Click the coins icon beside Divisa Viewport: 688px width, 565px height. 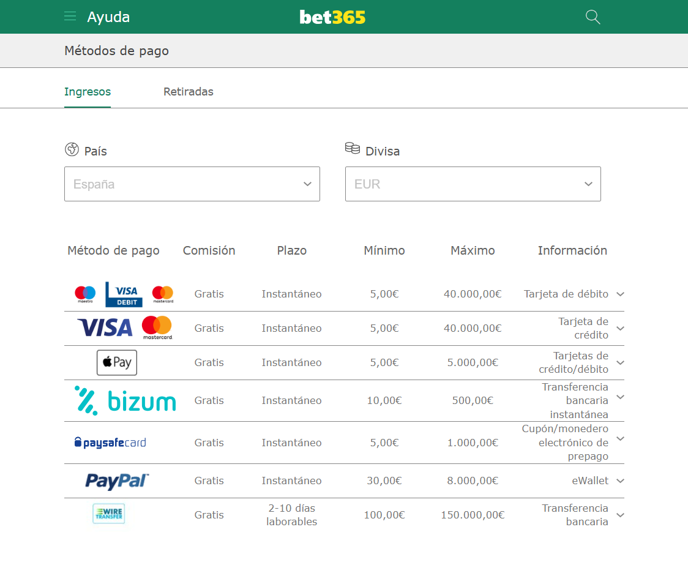353,148
